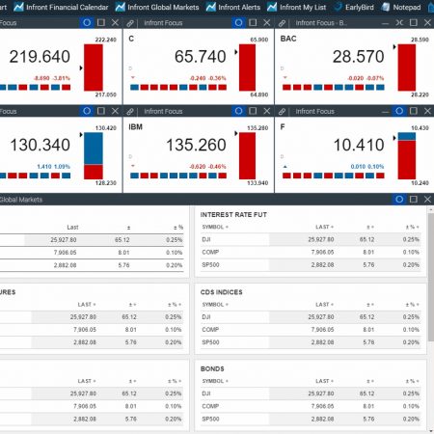434x434 pixels.
Task: Click red high-low bar in C window
Action: click(247, 68)
